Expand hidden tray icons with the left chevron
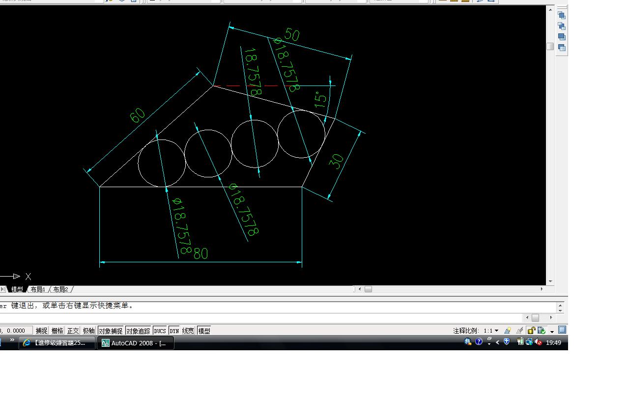 click(x=498, y=342)
